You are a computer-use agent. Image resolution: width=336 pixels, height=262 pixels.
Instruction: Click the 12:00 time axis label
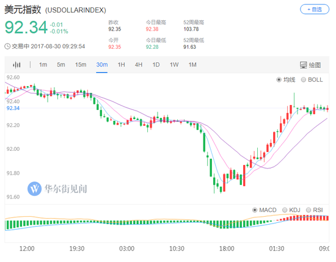click(x=27, y=249)
